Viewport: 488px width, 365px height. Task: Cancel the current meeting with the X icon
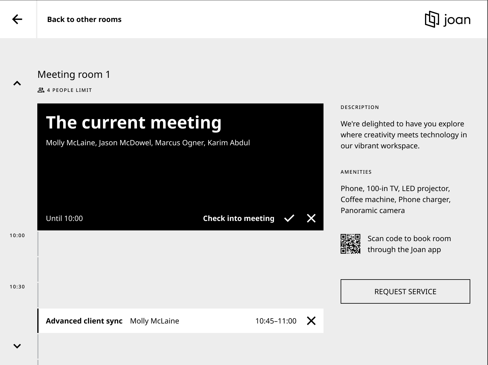311,218
